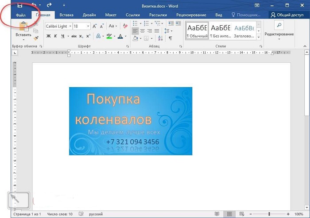Viewport: 310px width, 218px height.
Task: Click the text effects A icon
Action: 98,36
